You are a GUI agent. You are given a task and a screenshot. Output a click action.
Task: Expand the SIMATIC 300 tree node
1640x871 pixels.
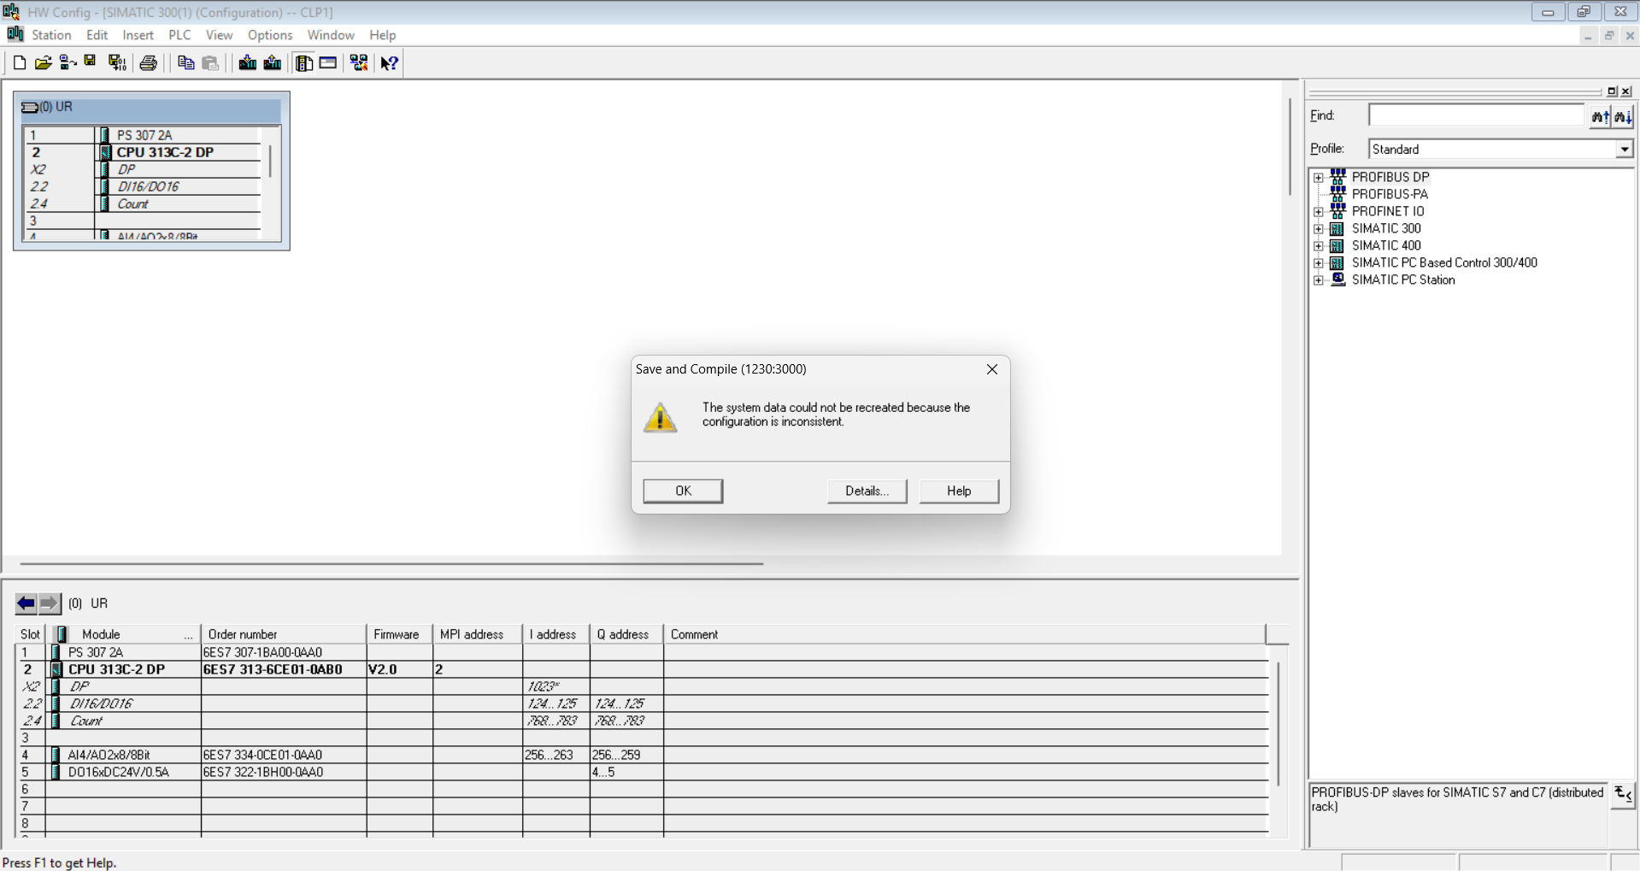[1319, 229]
